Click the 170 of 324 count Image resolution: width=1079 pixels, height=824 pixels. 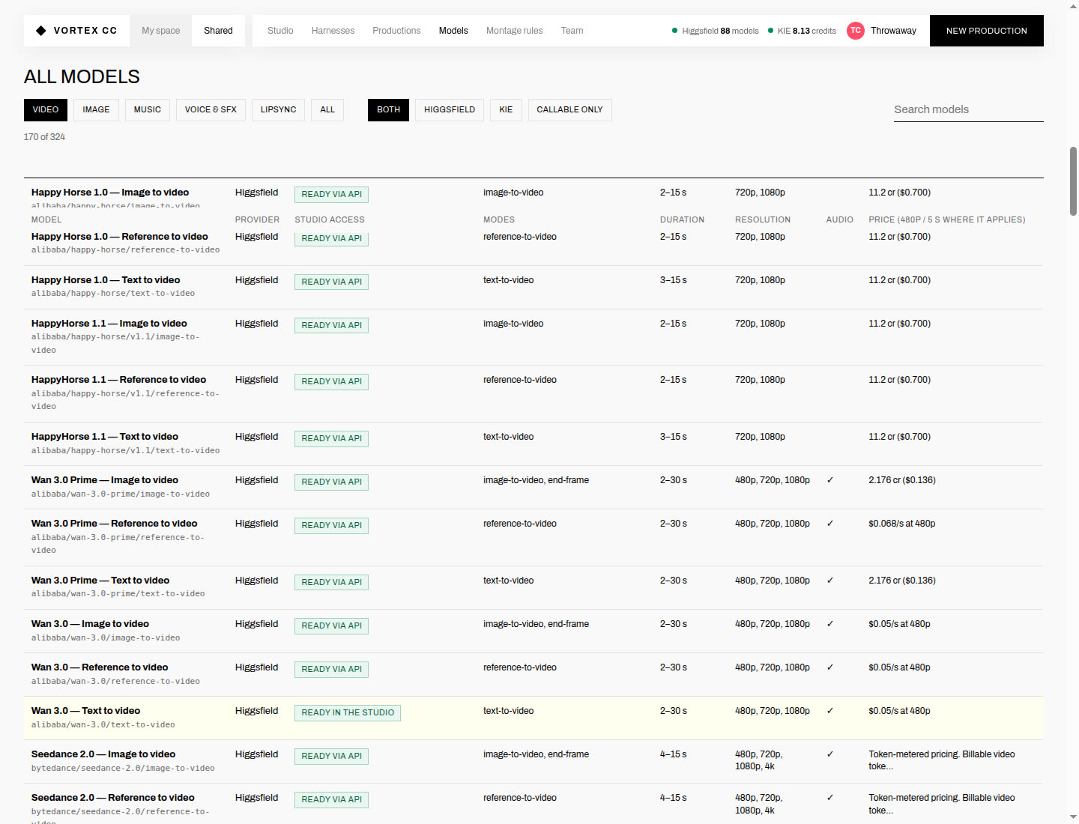(44, 137)
